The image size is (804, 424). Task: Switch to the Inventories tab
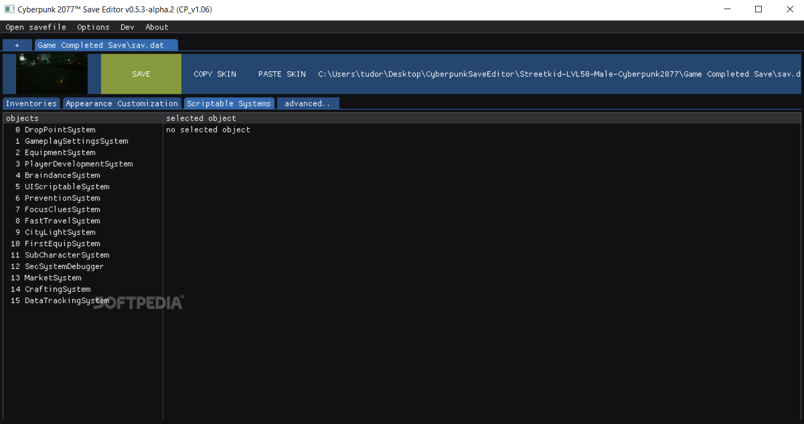coord(31,103)
